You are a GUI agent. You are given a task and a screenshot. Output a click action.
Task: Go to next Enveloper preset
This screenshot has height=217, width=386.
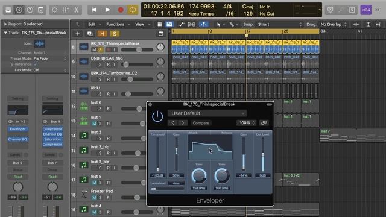(x=183, y=123)
